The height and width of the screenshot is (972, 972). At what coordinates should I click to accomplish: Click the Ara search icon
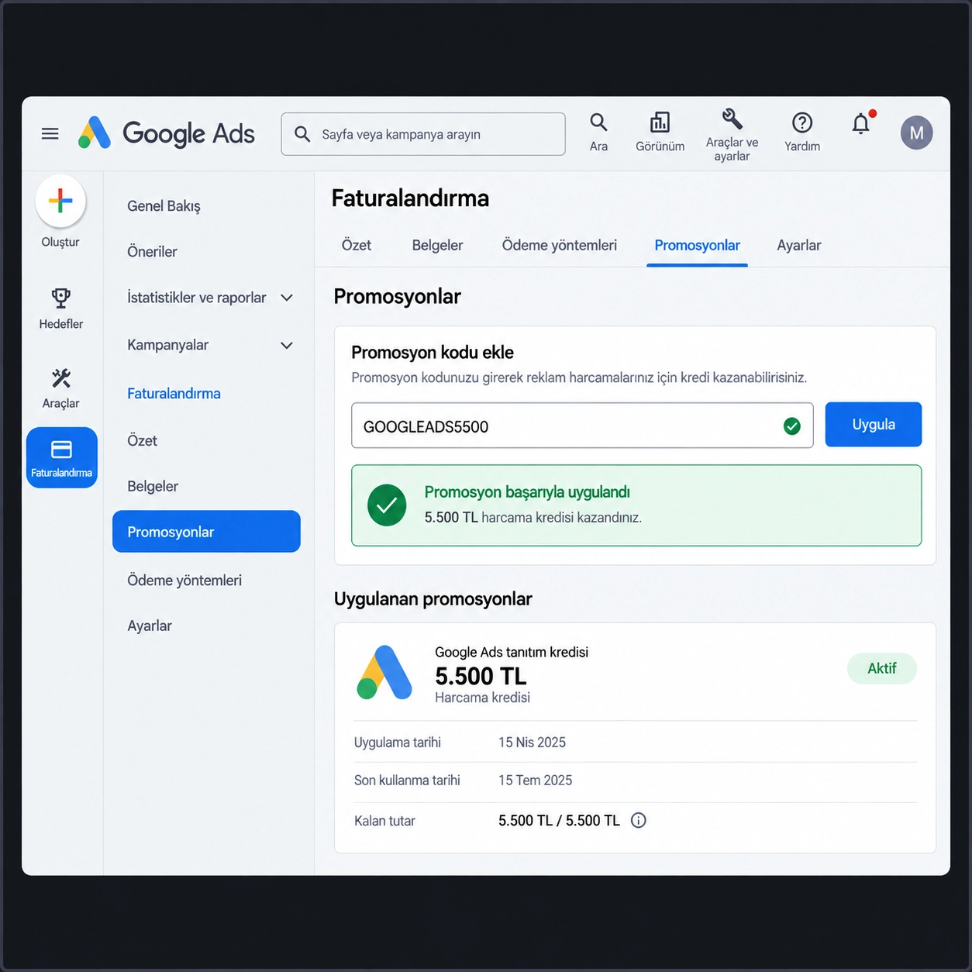coord(598,122)
